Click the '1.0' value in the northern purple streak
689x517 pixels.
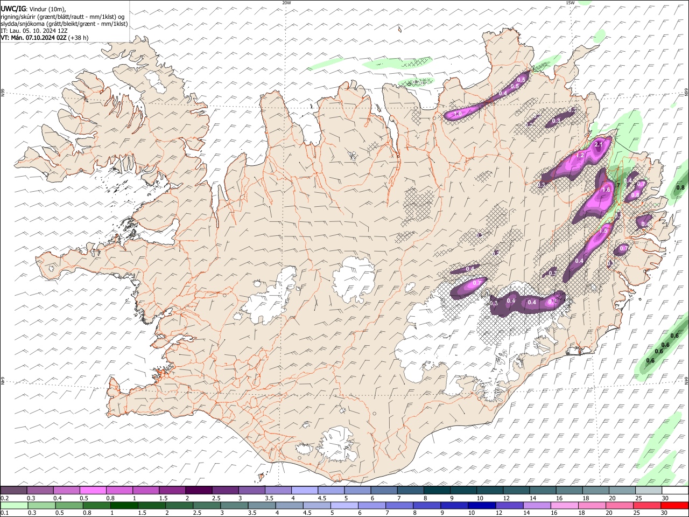[458, 114]
